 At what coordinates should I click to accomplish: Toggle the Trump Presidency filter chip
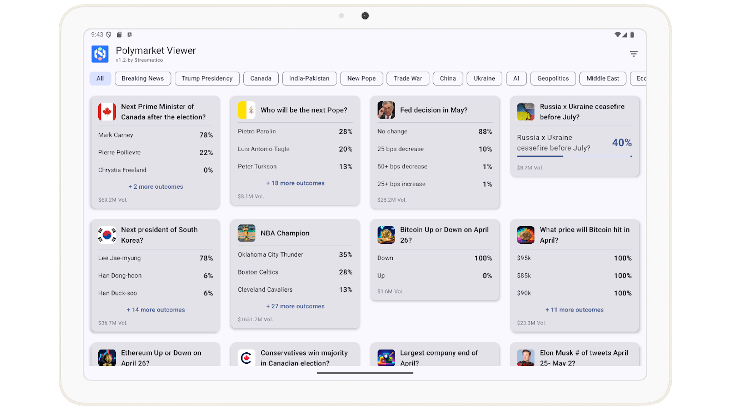tap(207, 79)
